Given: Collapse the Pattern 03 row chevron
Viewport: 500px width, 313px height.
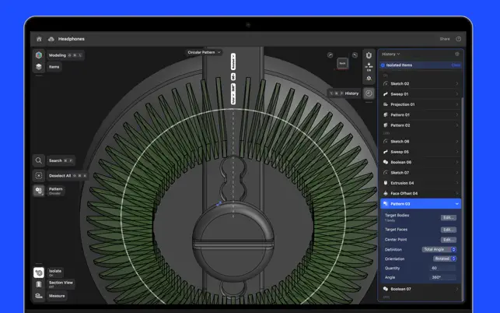Looking at the screenshot, I should 457,204.
